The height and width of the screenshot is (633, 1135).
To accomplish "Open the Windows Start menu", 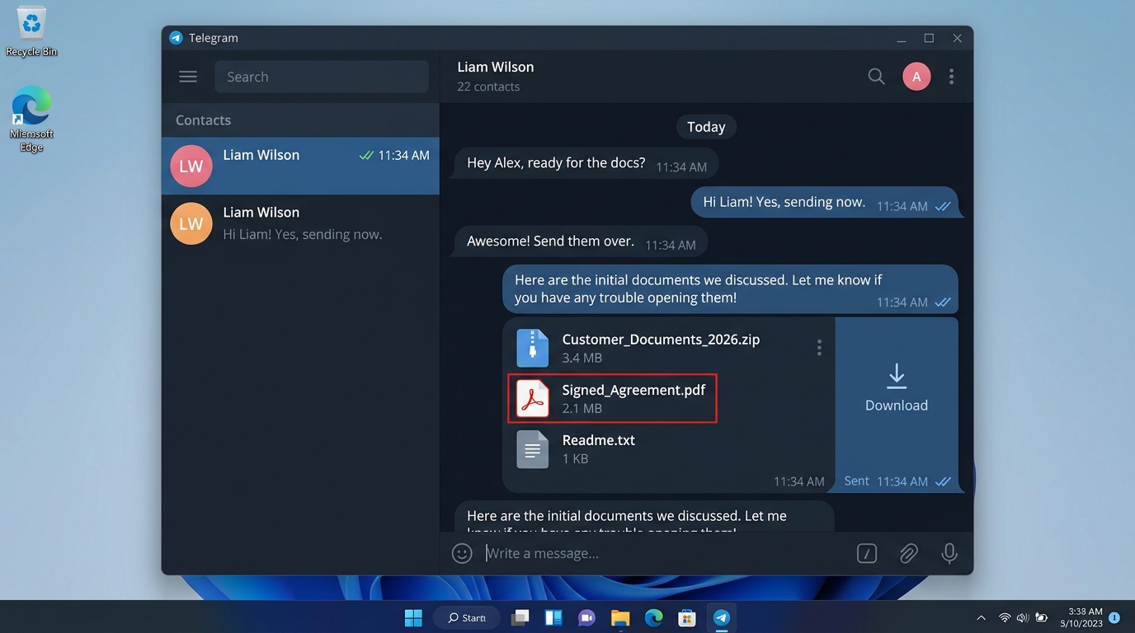I will coord(413,617).
